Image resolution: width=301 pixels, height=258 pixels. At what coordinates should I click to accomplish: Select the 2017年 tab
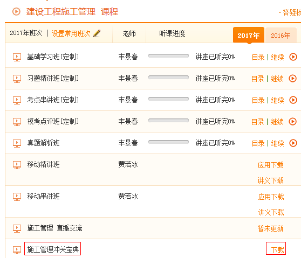click(x=249, y=35)
